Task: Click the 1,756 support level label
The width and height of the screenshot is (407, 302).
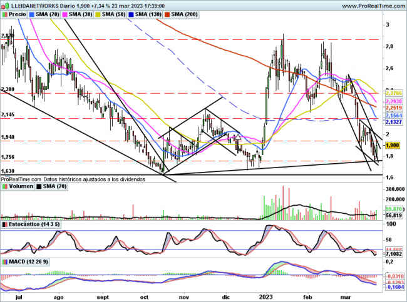Action: coord(8,158)
